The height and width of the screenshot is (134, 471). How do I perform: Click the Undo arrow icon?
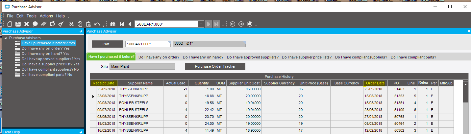point(97,24)
